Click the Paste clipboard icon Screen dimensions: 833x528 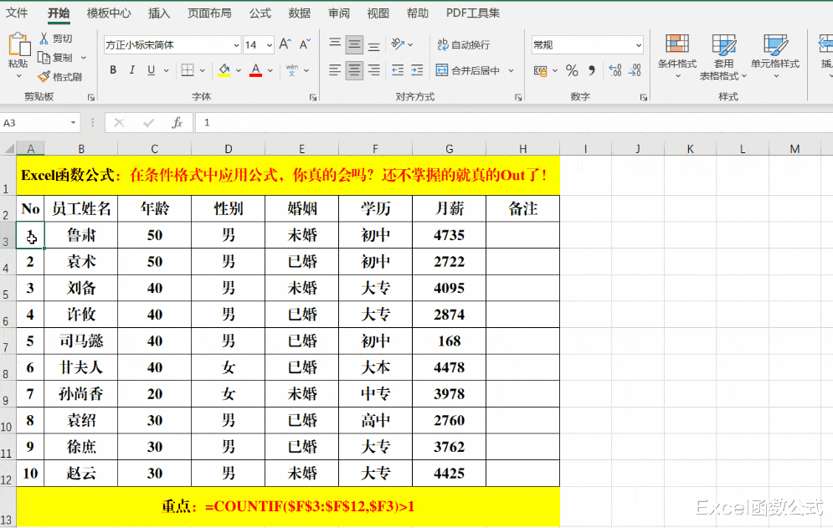[19, 44]
